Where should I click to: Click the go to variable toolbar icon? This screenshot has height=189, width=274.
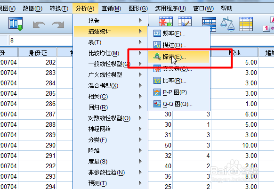(x=16, y=24)
